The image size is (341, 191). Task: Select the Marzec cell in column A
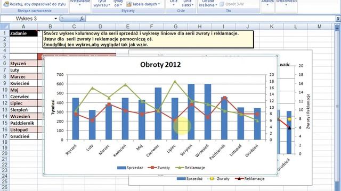click(23, 76)
